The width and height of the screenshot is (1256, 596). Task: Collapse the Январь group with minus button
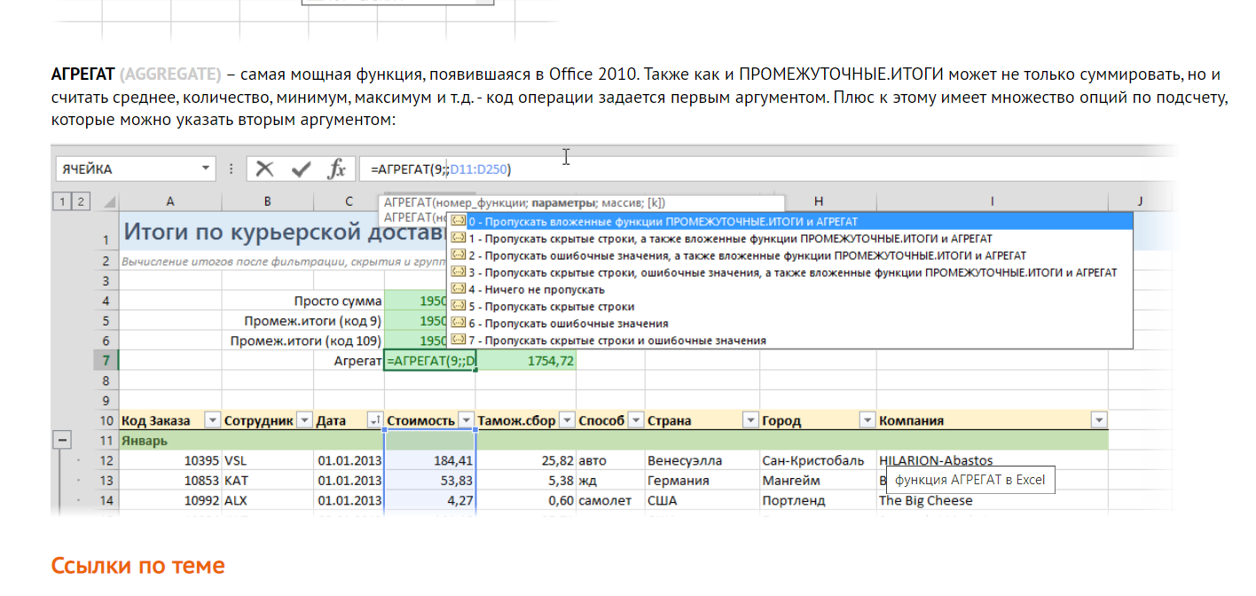click(63, 440)
